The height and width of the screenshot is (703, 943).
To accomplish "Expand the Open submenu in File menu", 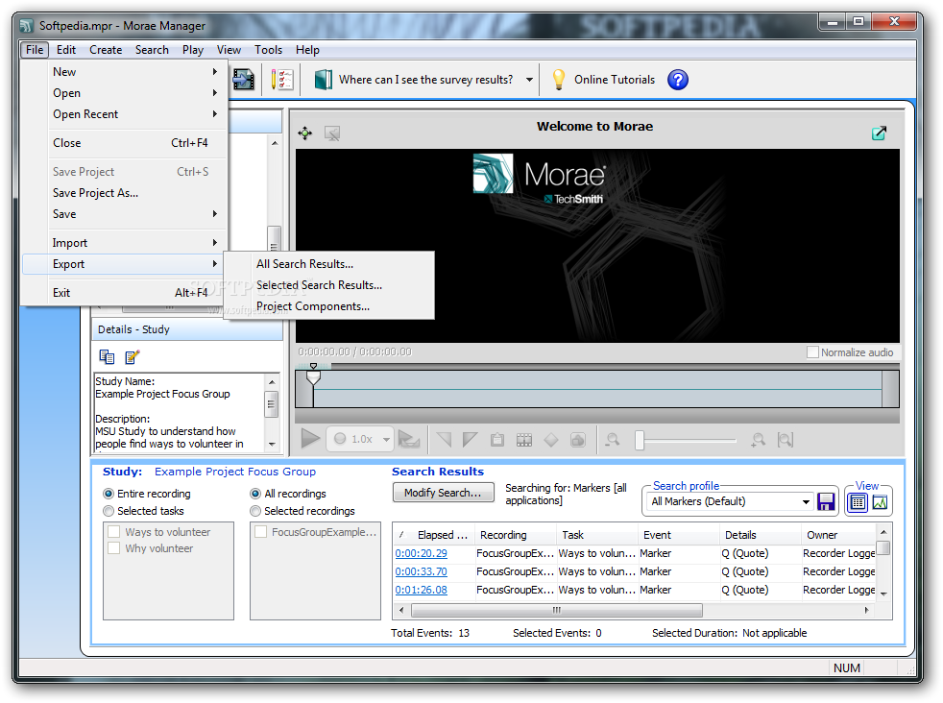I will click(125, 93).
